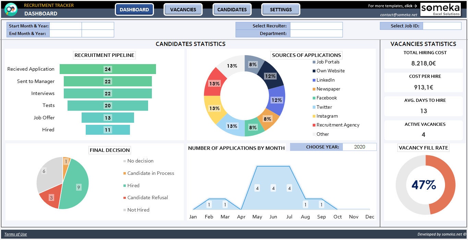468x240 pixels.
Task: Click the contact@someka.net email link
Action: [399, 15]
